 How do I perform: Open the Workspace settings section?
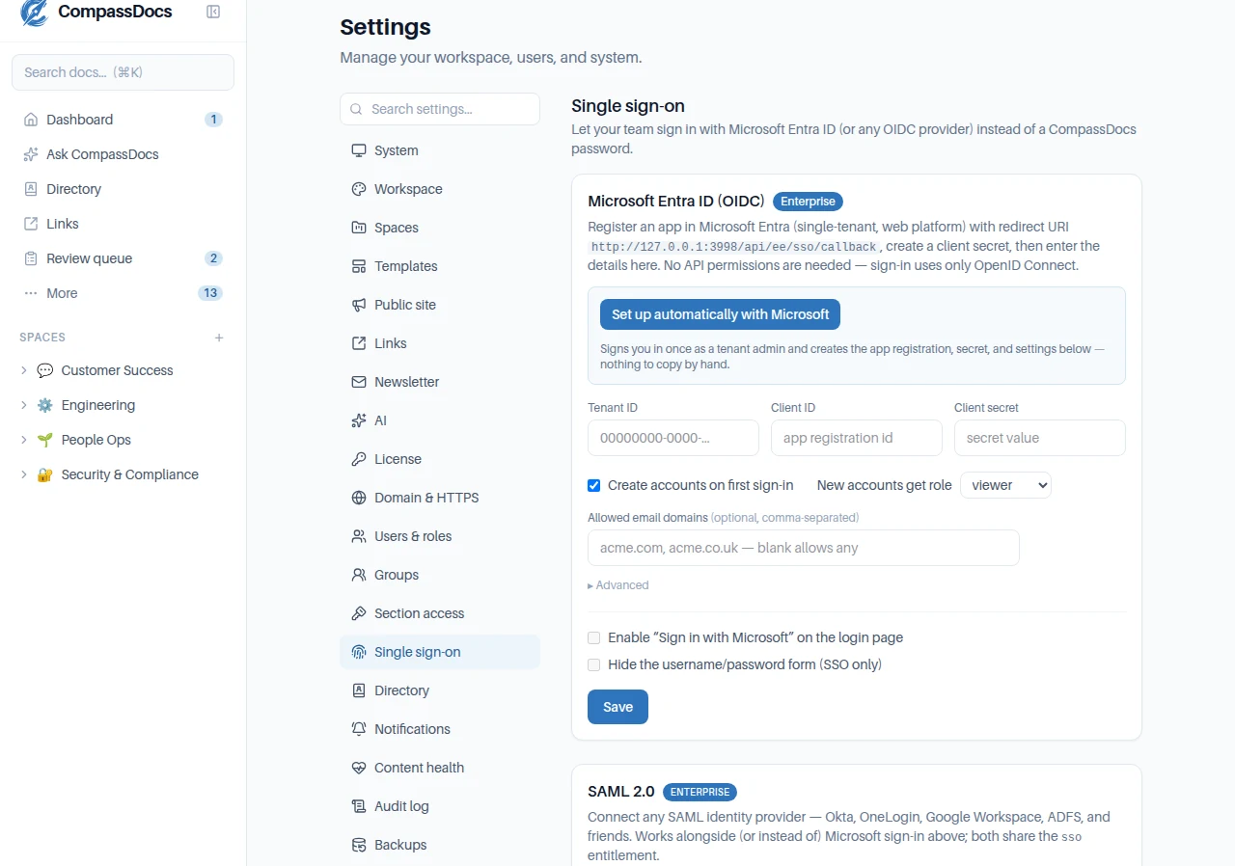coord(440,189)
